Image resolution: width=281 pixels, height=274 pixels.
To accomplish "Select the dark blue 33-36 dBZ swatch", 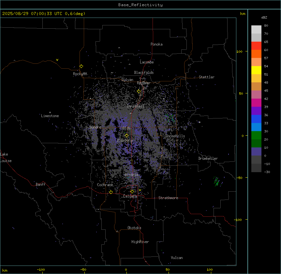I will [x=256, y=119].
